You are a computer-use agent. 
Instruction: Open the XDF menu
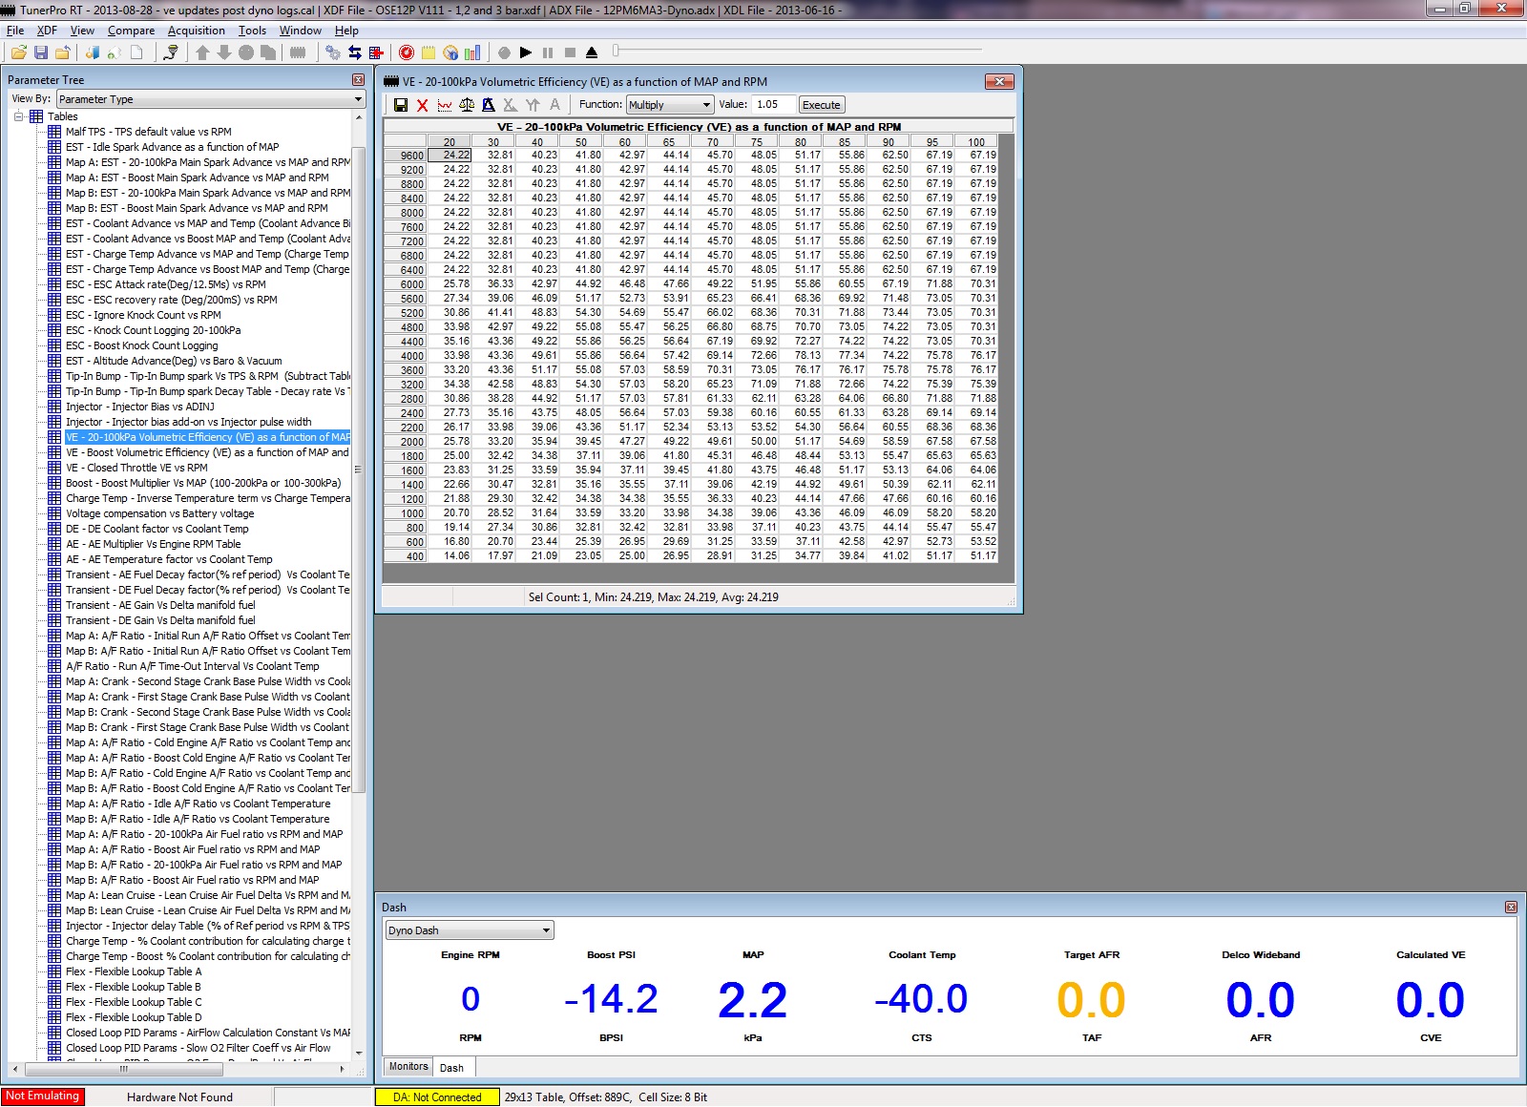(x=47, y=31)
